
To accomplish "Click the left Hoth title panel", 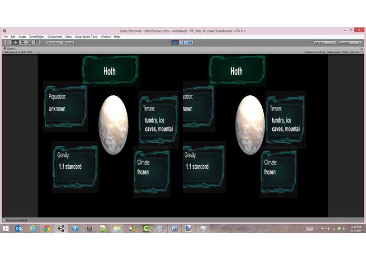I will (x=110, y=70).
